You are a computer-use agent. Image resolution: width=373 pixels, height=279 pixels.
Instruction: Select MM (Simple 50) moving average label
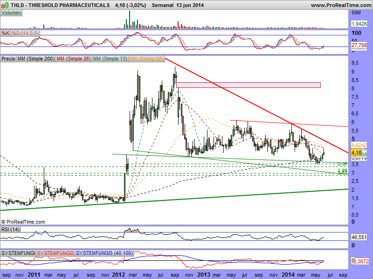[x=146, y=59]
